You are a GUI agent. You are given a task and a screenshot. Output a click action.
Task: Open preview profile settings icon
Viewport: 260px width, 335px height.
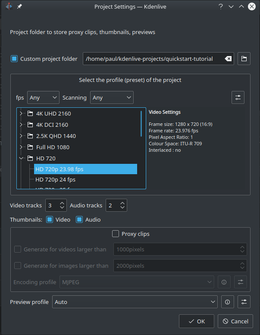click(244, 302)
